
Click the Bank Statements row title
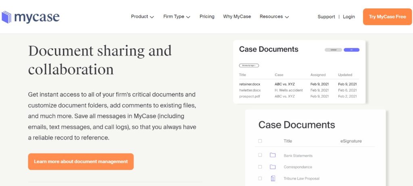[x=298, y=156]
